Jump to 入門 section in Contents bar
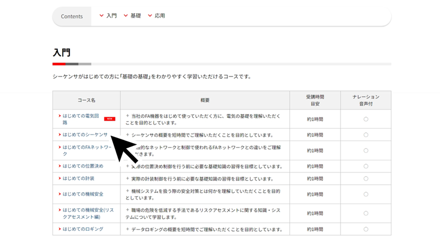This screenshot has height=244, width=440. tap(108, 16)
